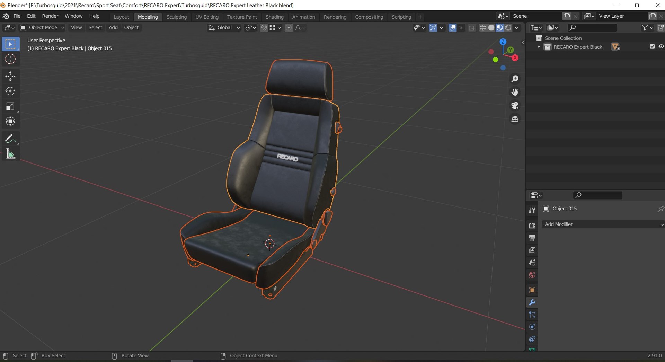Open the pivot point dropdown
The image size is (665, 362).
(x=250, y=28)
